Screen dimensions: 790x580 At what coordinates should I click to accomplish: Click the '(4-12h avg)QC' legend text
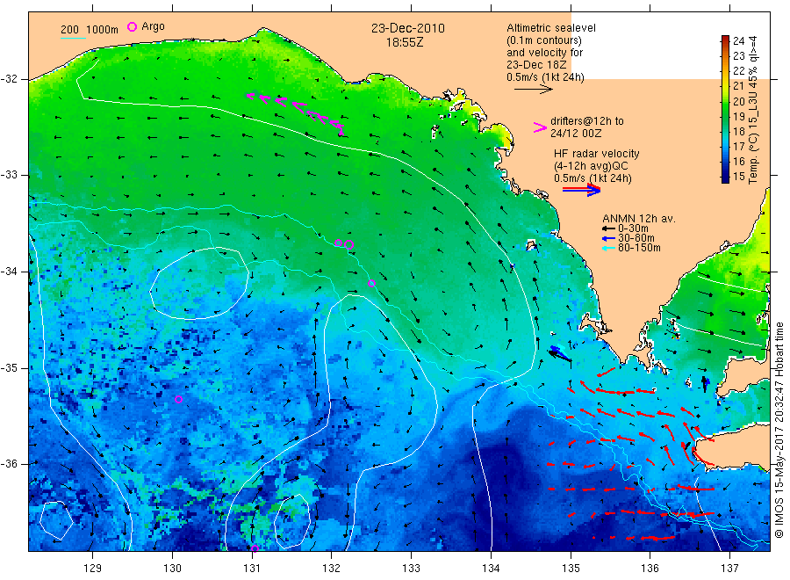tap(591, 166)
